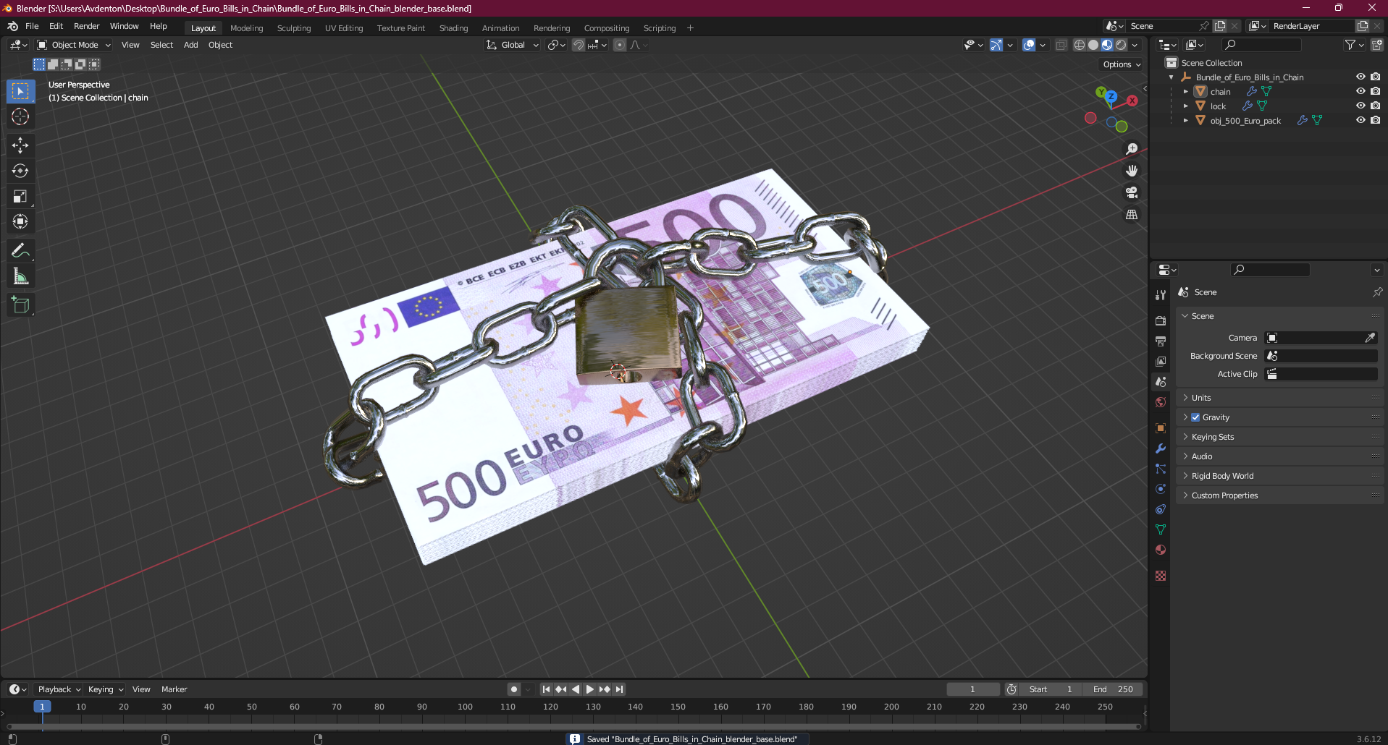Open the Keying popover in timeline

106,689
